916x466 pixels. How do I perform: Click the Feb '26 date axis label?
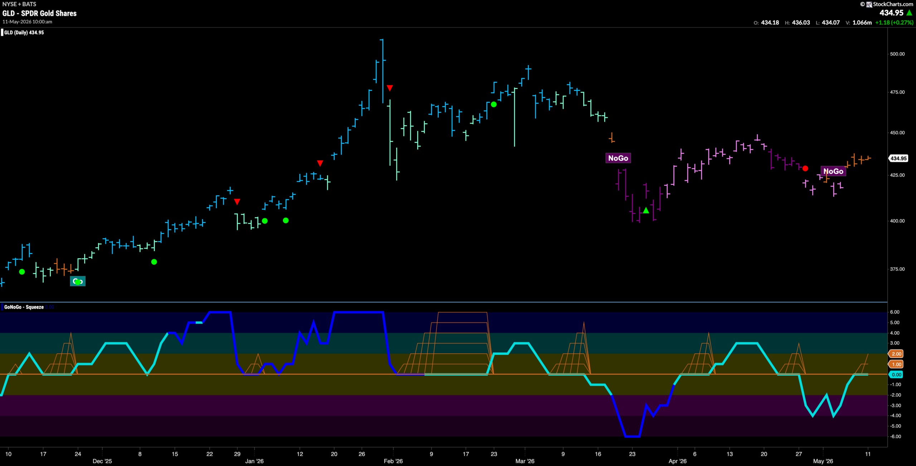[393, 461]
